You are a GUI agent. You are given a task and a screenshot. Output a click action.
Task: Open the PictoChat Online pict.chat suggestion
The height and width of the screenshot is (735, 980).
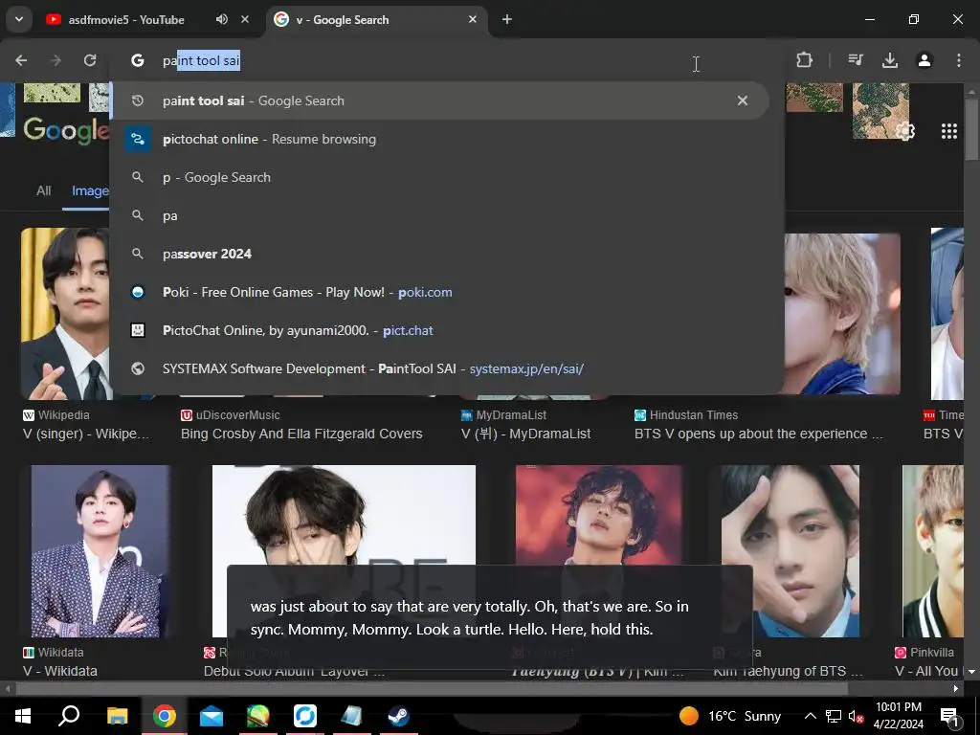pos(440,330)
